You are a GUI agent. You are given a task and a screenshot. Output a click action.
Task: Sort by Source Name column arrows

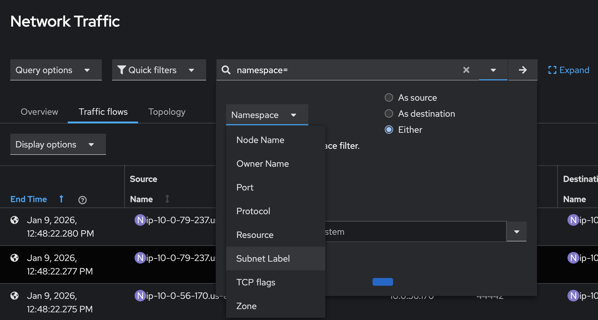click(167, 199)
